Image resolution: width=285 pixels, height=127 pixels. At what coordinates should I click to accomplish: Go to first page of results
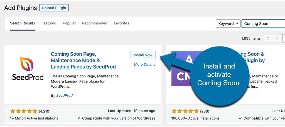click(x=268, y=38)
